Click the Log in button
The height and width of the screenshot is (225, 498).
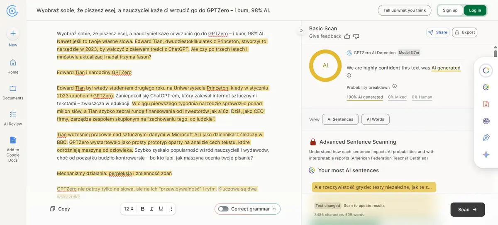pos(475,10)
